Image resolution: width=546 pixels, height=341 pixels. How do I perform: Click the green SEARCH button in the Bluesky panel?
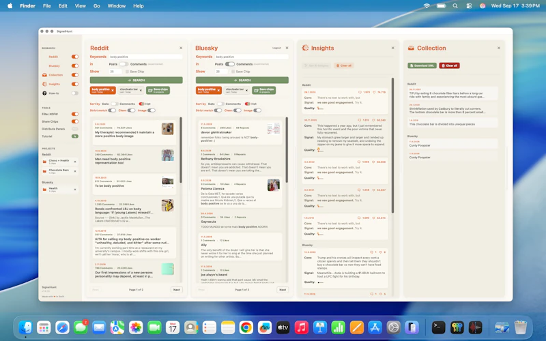point(242,80)
